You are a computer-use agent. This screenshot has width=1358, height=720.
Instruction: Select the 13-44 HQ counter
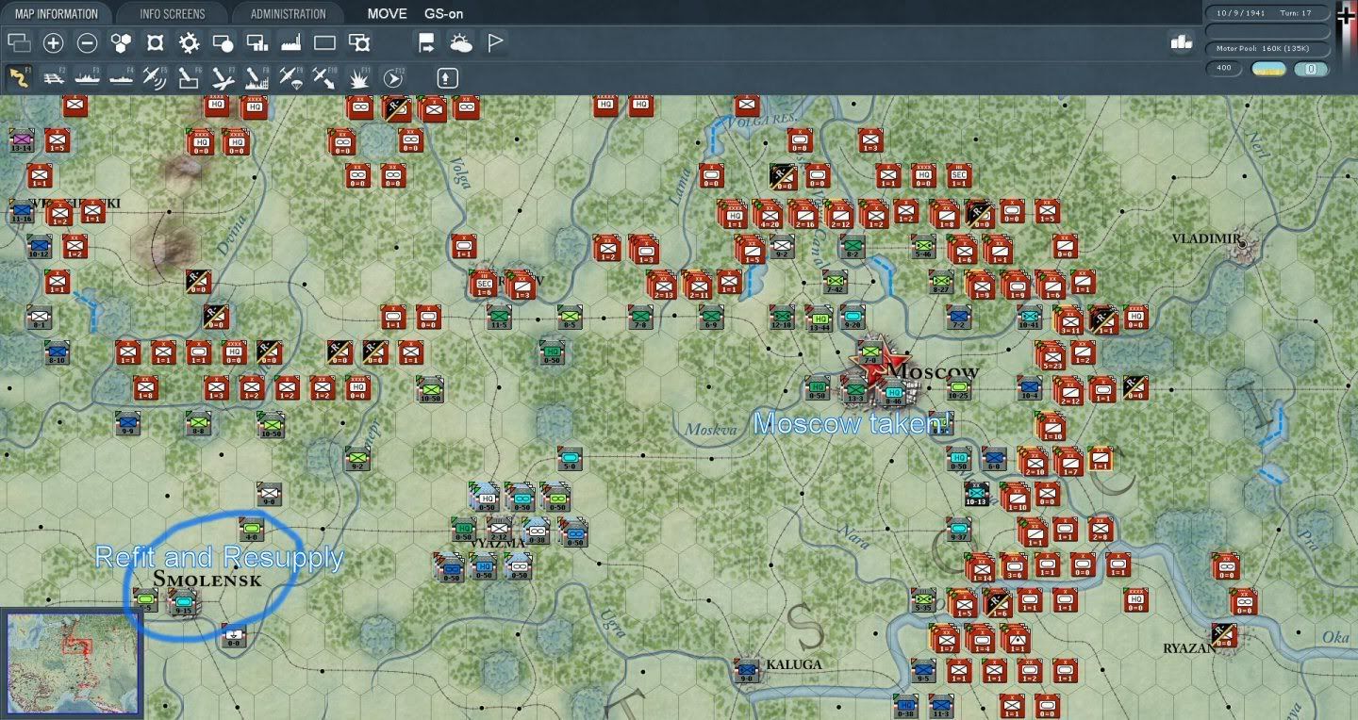[x=820, y=319]
